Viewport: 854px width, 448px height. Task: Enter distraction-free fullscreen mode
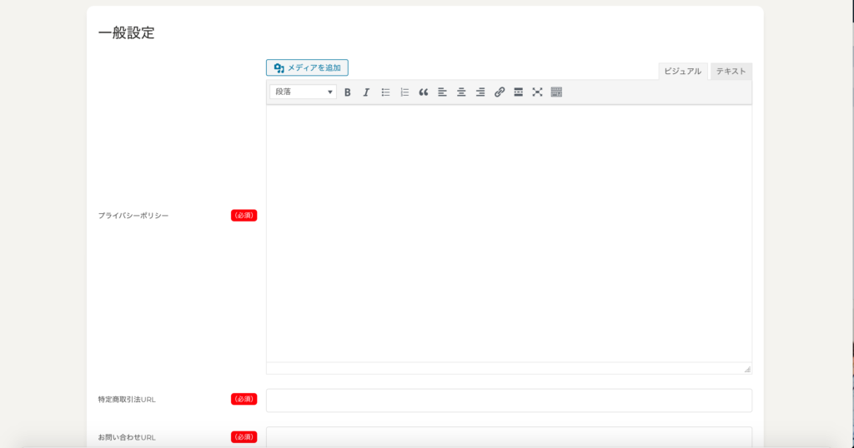(x=537, y=92)
